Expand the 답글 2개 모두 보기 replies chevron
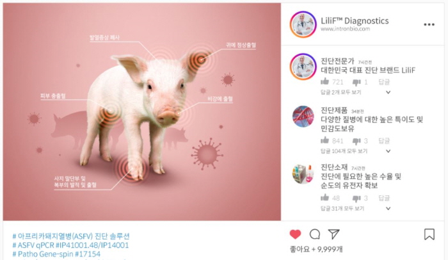The width and height of the screenshot is (448, 260). click(x=388, y=92)
